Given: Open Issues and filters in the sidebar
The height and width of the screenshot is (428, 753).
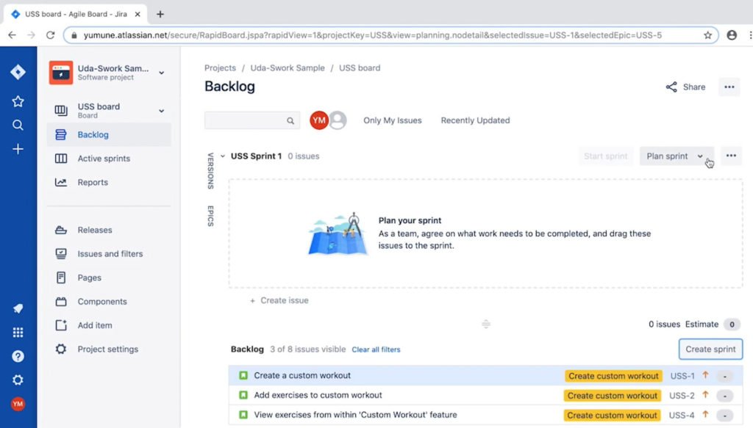Looking at the screenshot, I should 109,254.
